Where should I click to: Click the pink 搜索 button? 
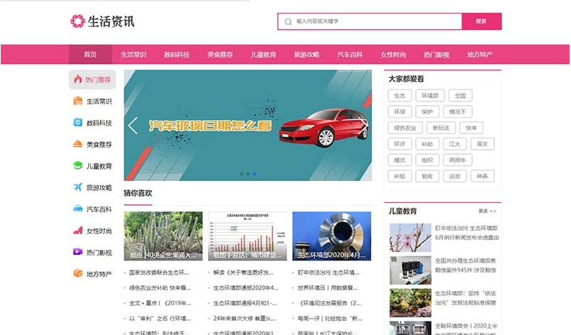[481, 21]
